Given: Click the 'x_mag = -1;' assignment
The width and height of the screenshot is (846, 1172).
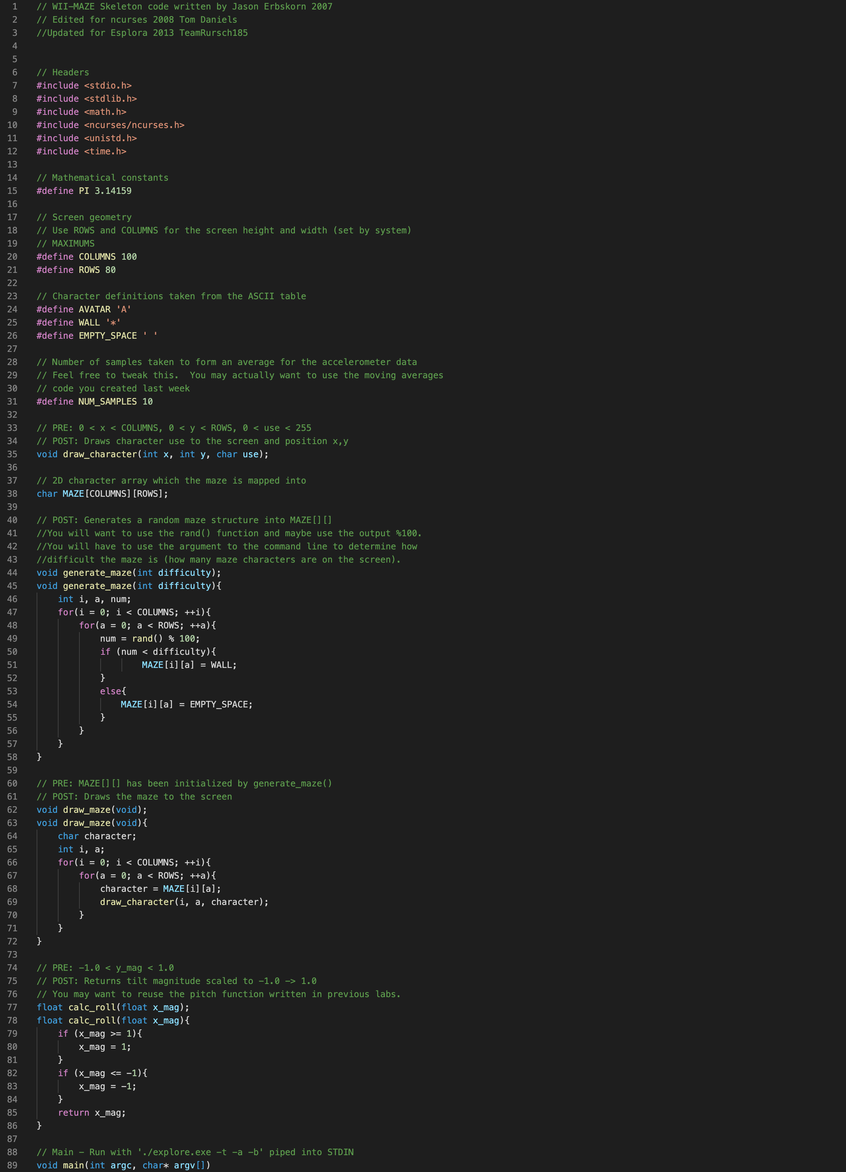Looking at the screenshot, I should [x=108, y=1086].
